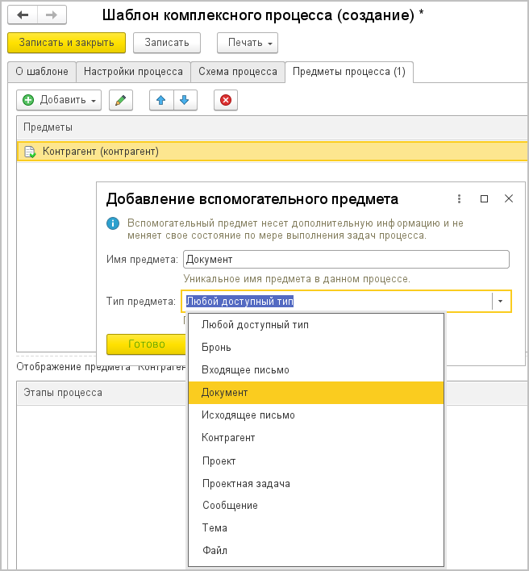Click the Имя предмета input field

346,259
